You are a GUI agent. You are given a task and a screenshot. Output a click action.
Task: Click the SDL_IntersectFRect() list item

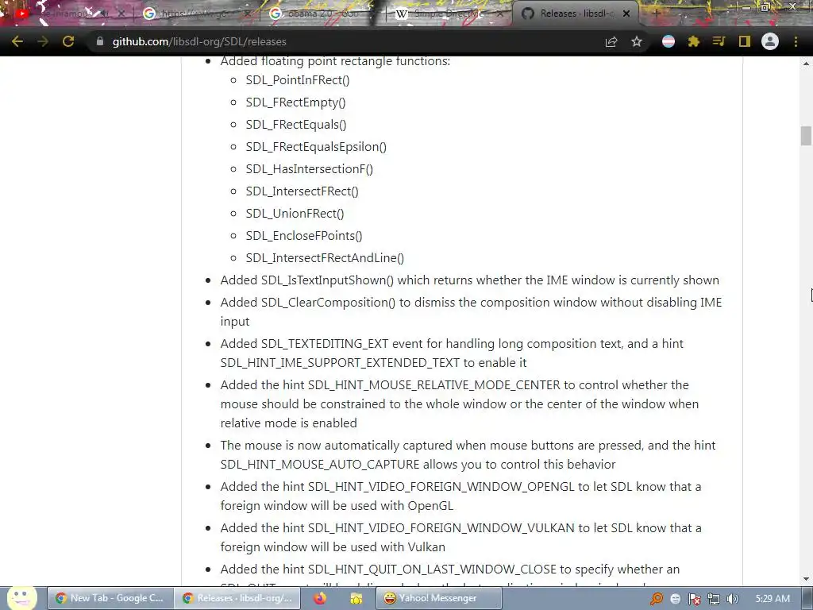click(x=302, y=191)
